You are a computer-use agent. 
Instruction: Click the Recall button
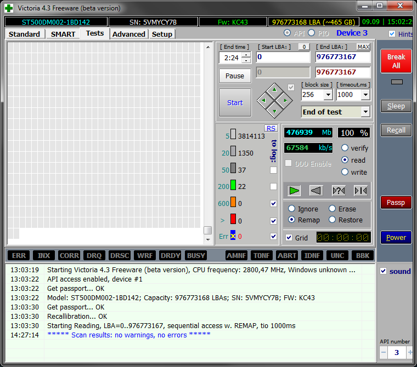tap(396, 130)
